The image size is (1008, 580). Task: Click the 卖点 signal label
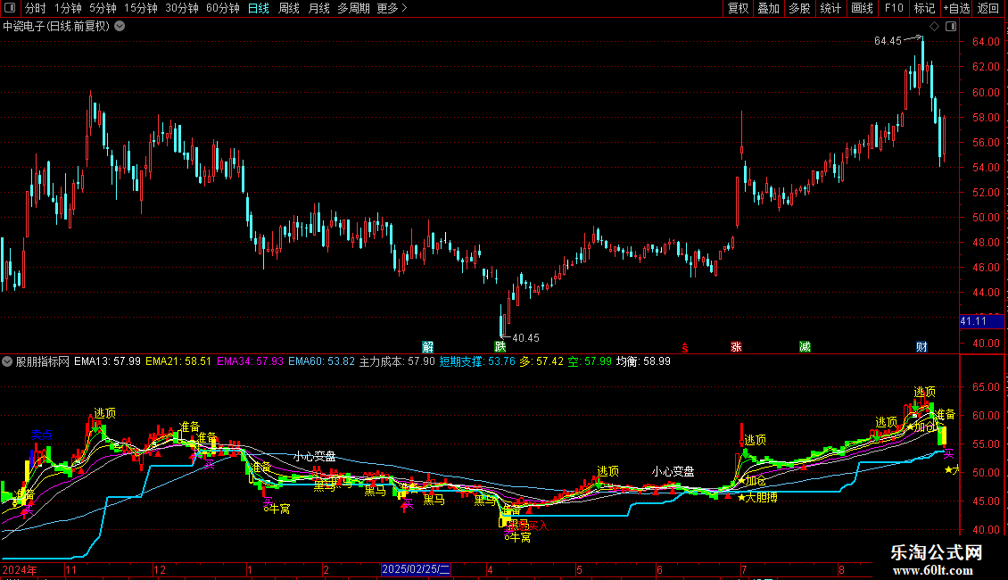[42, 435]
